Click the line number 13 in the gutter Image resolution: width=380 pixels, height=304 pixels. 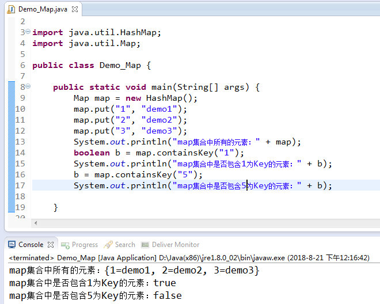(x=20, y=142)
